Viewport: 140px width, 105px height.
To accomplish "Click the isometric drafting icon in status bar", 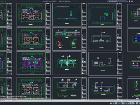I will coord(126,103).
